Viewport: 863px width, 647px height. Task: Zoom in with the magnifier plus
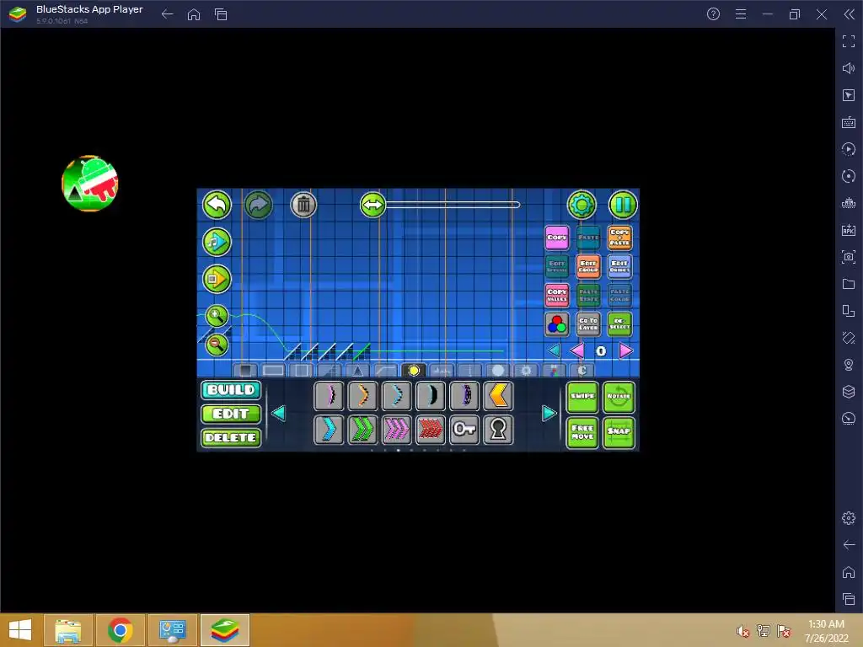[x=217, y=316]
